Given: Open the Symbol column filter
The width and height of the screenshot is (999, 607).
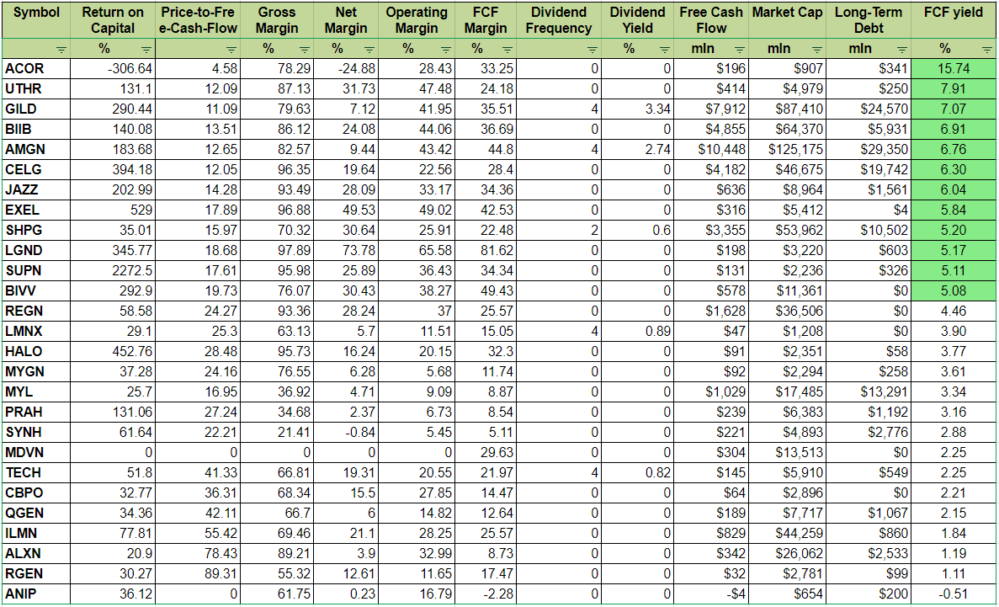Looking at the screenshot, I should (x=61, y=49).
